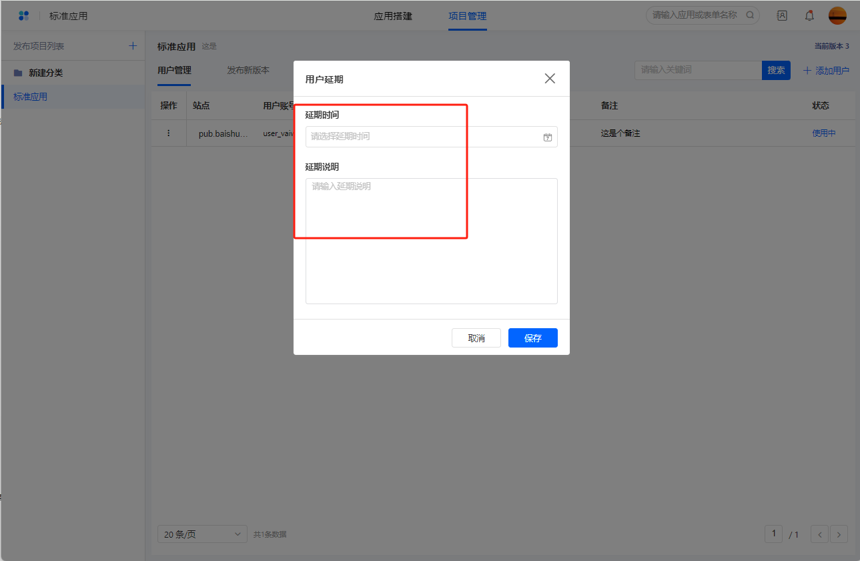Image resolution: width=860 pixels, height=561 pixels.
Task: Go to next page with right chevron
Action: [839, 534]
